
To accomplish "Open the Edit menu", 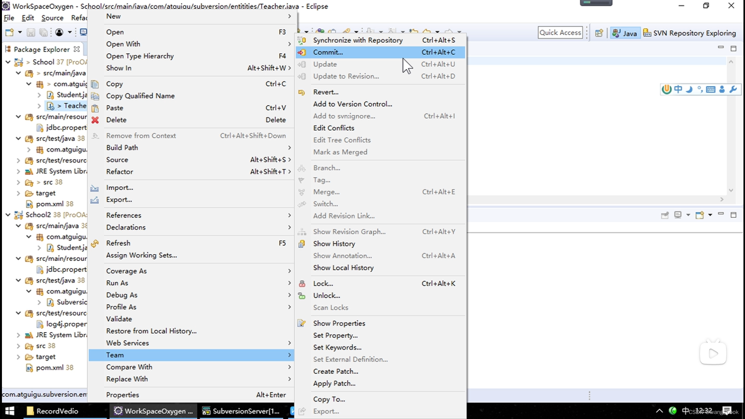I will [x=28, y=18].
